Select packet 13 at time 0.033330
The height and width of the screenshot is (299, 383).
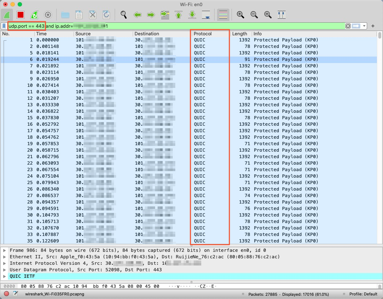point(189,105)
